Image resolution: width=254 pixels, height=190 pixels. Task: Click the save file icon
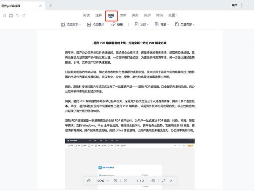(x=4, y=16)
